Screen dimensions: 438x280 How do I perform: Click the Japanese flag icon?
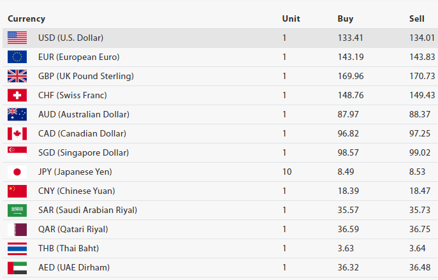pyautogui.click(x=17, y=172)
